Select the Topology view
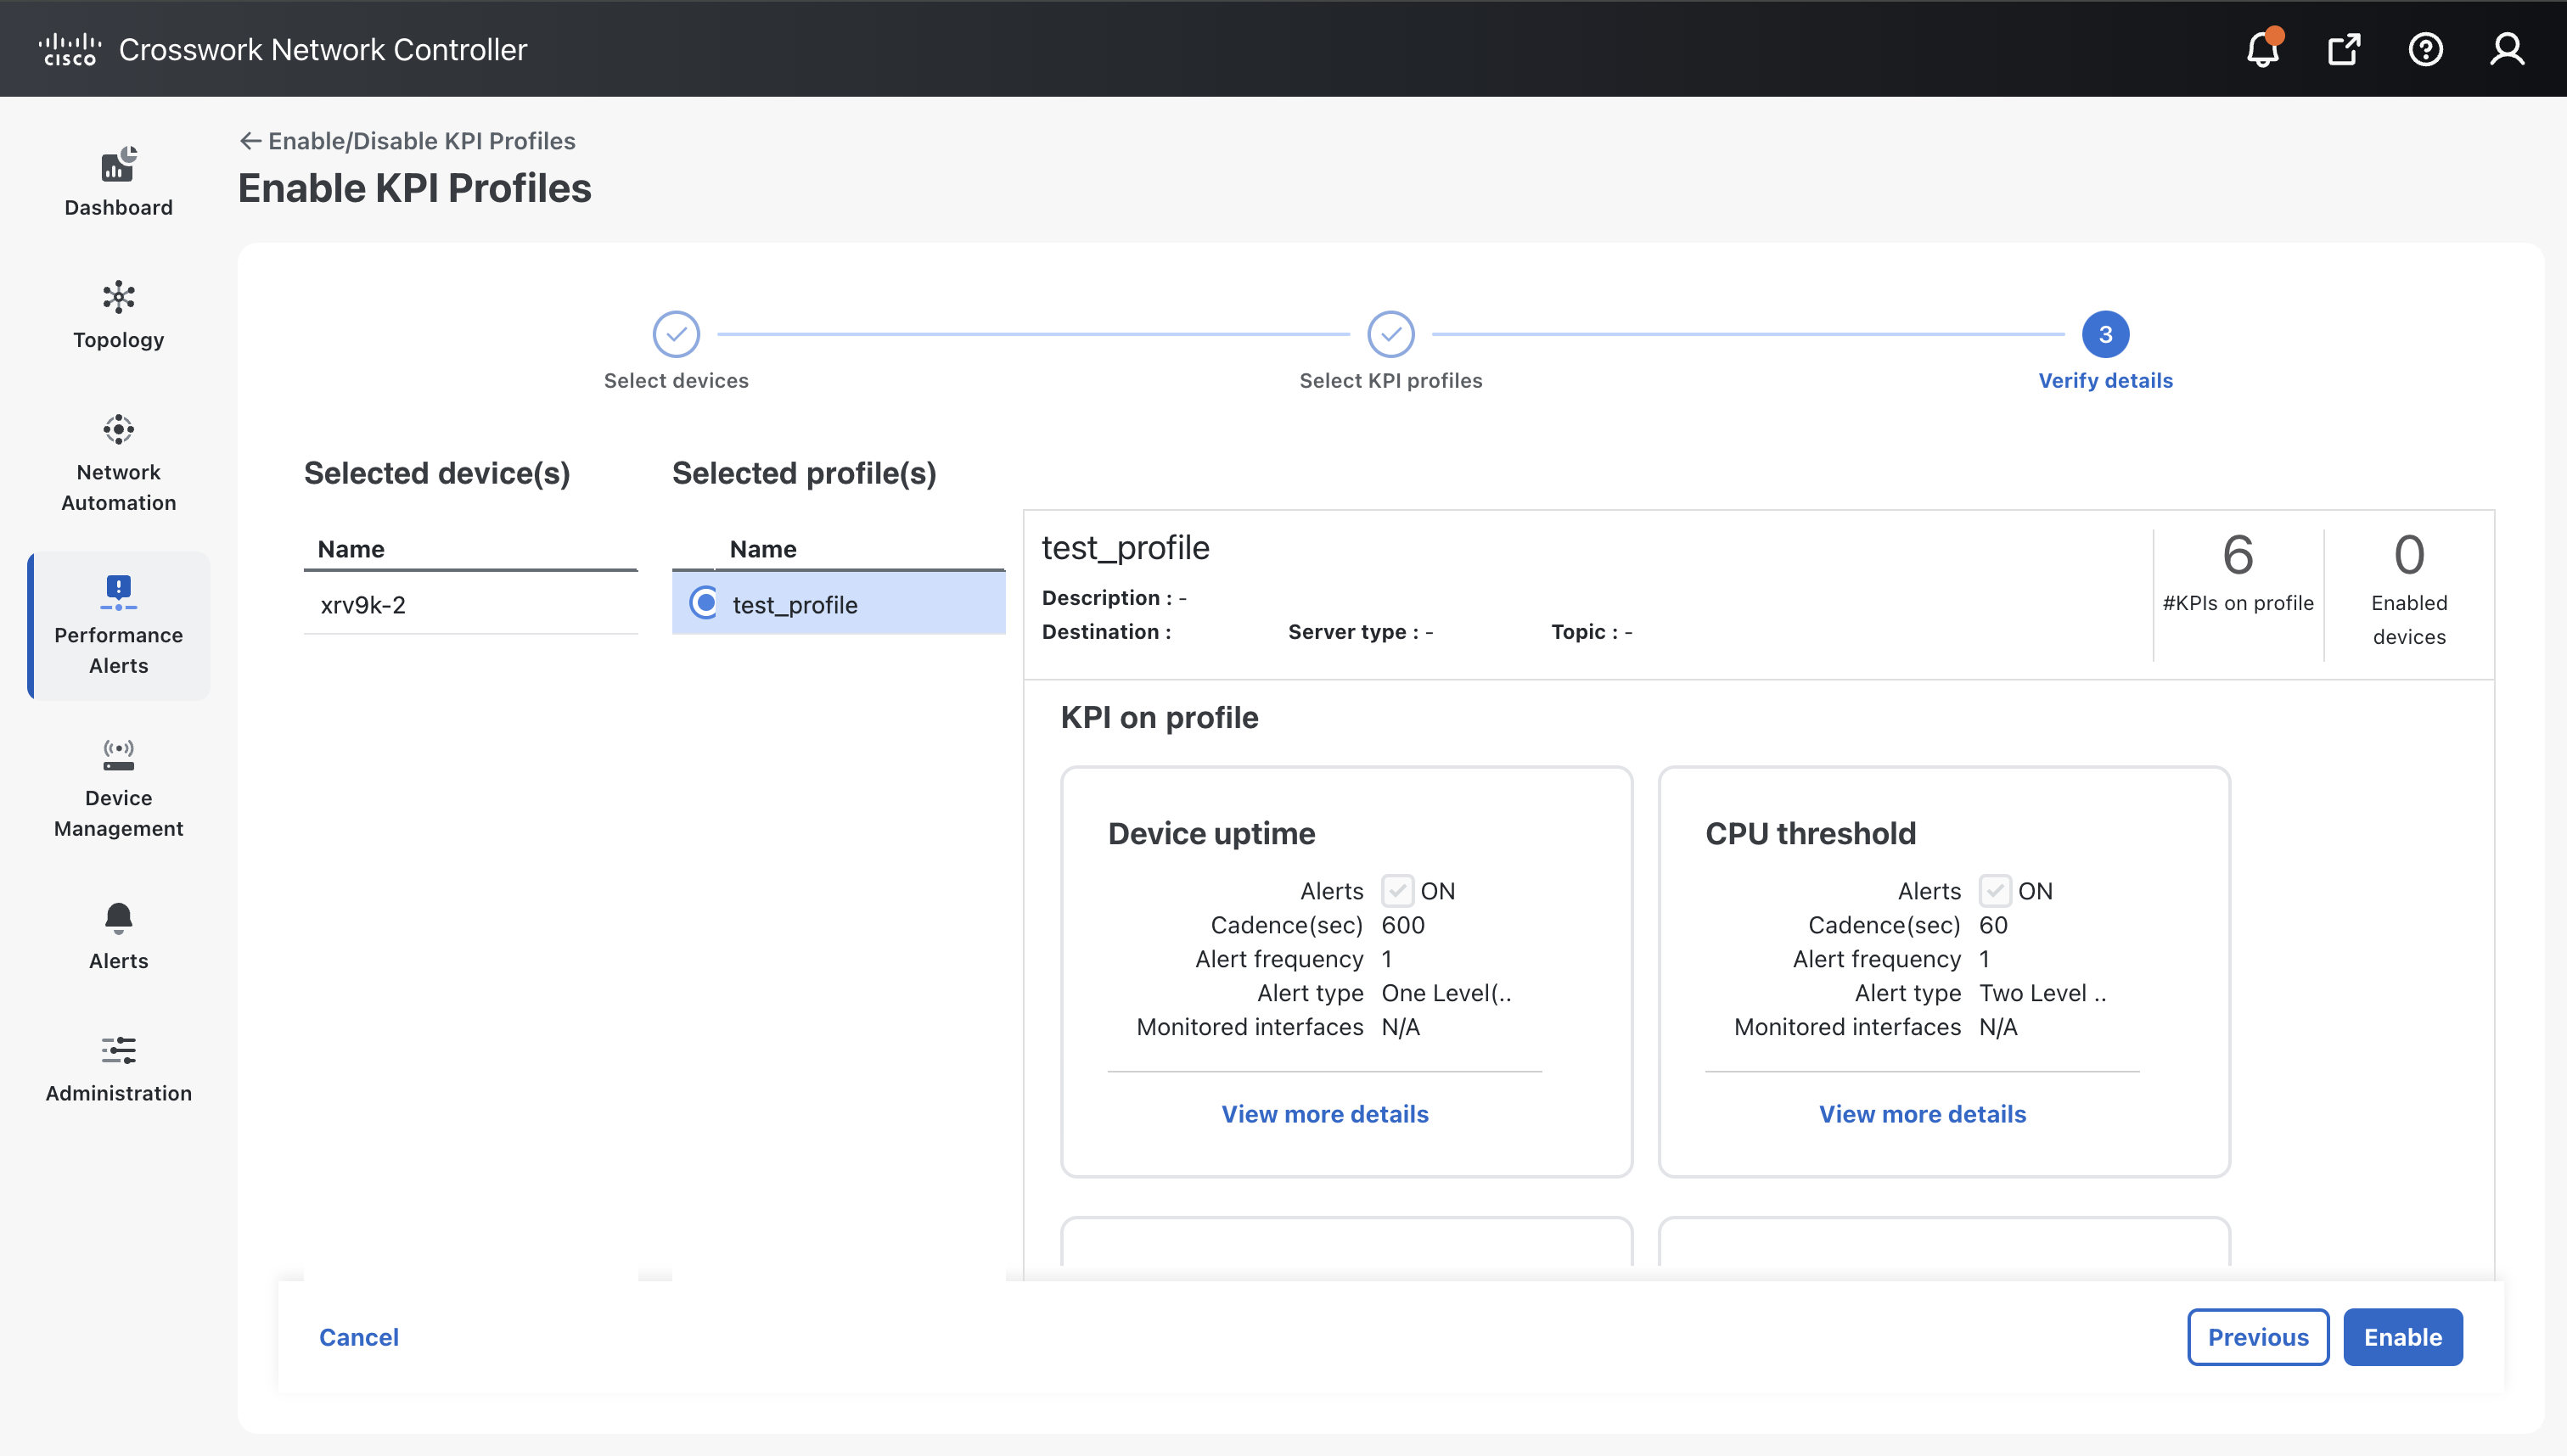Screen dimensions: 2567x1456 pyautogui.click(x=117, y=314)
